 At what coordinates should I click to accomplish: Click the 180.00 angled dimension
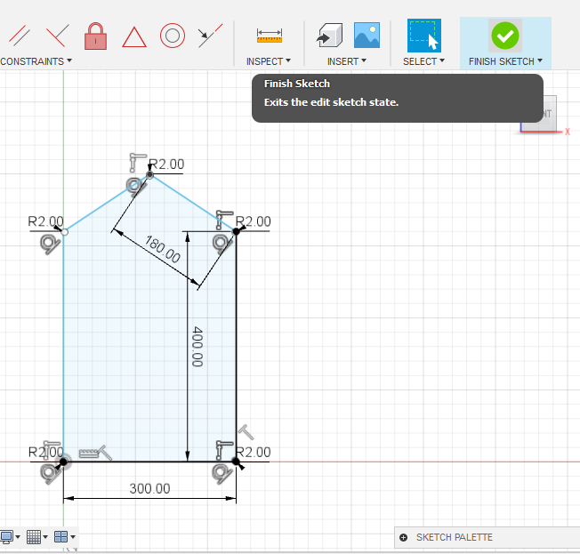[163, 249]
